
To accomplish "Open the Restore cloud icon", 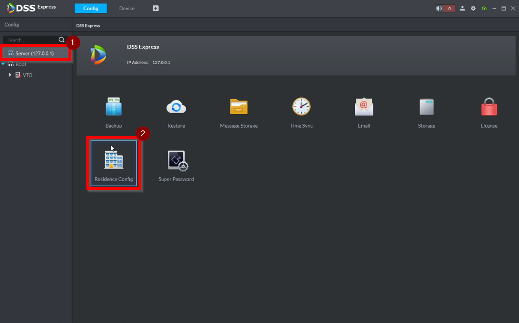I will click(x=176, y=107).
